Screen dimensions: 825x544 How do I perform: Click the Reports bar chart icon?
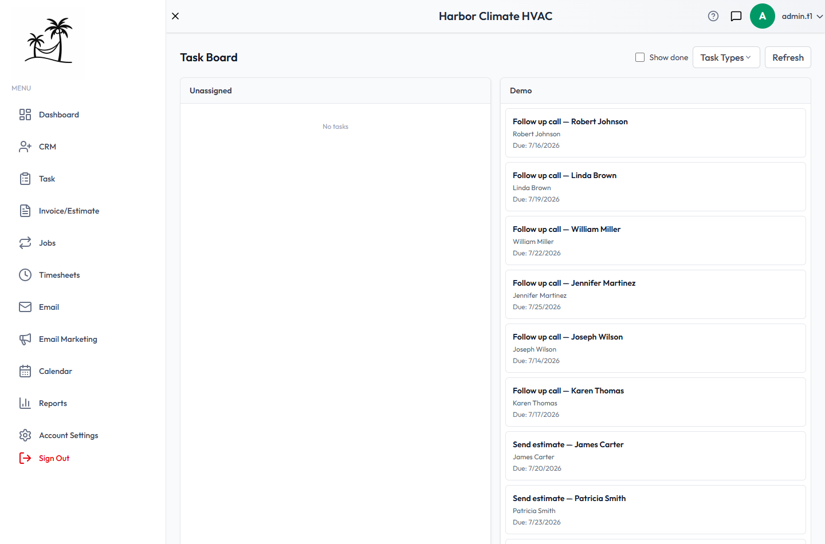tap(25, 403)
